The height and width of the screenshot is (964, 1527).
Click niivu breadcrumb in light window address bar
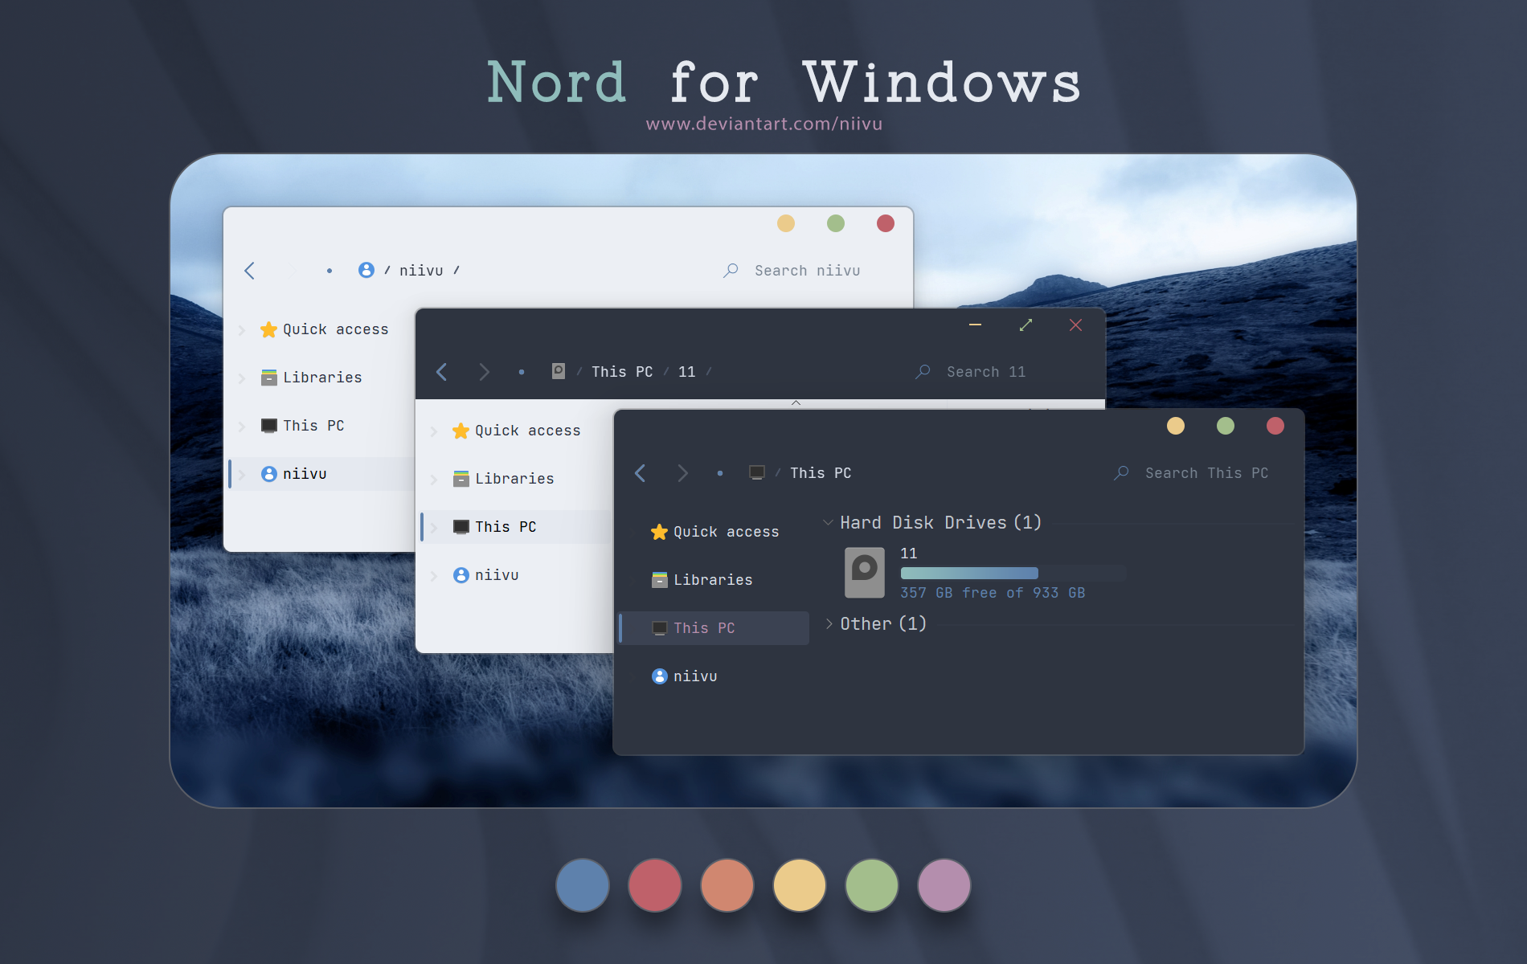point(421,271)
